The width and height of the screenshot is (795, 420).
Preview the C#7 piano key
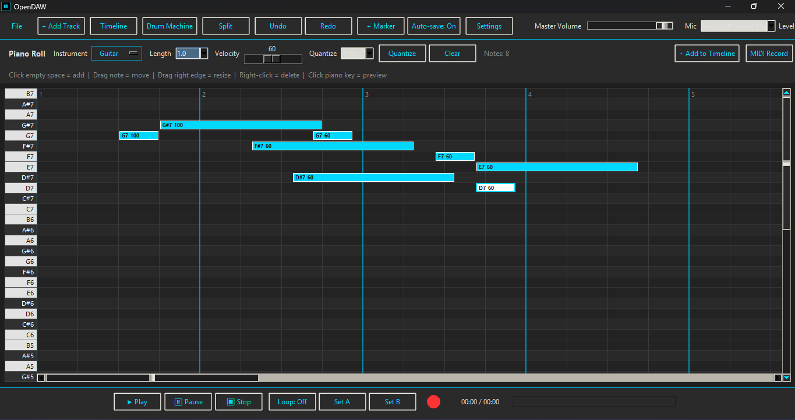point(21,198)
